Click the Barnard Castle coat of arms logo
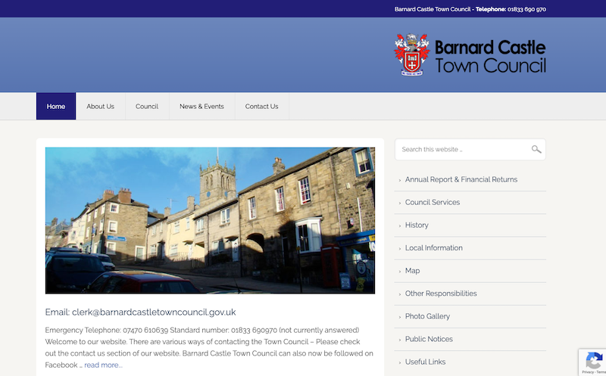The width and height of the screenshot is (606, 376). pos(411,54)
